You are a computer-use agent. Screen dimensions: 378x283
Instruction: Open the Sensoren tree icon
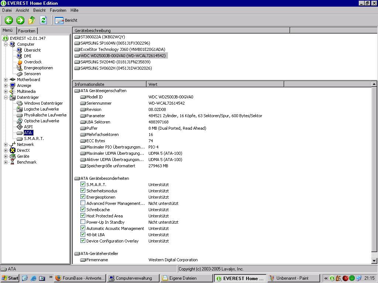click(x=20, y=74)
